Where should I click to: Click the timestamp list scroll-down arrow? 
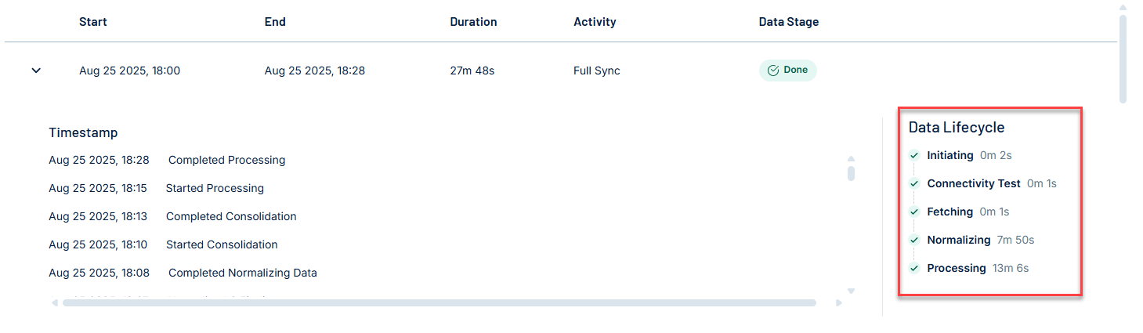point(852,291)
